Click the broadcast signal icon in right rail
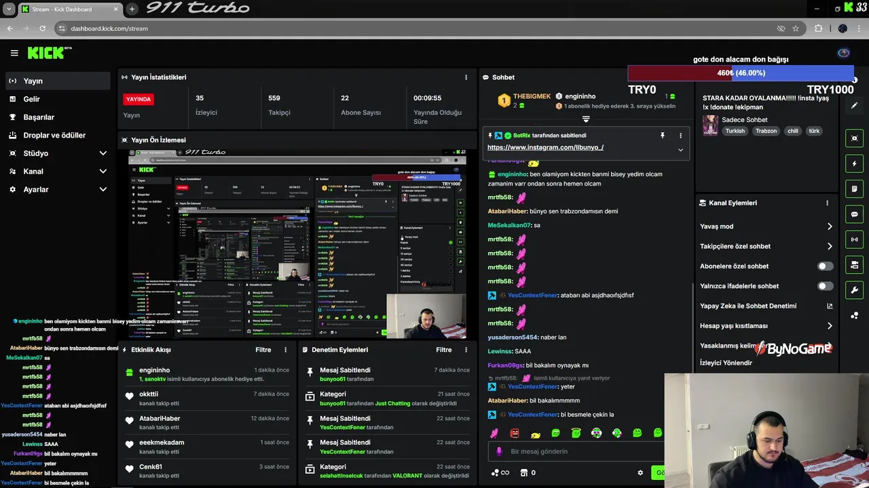Screen dimensions: 869x488 (x=854, y=239)
